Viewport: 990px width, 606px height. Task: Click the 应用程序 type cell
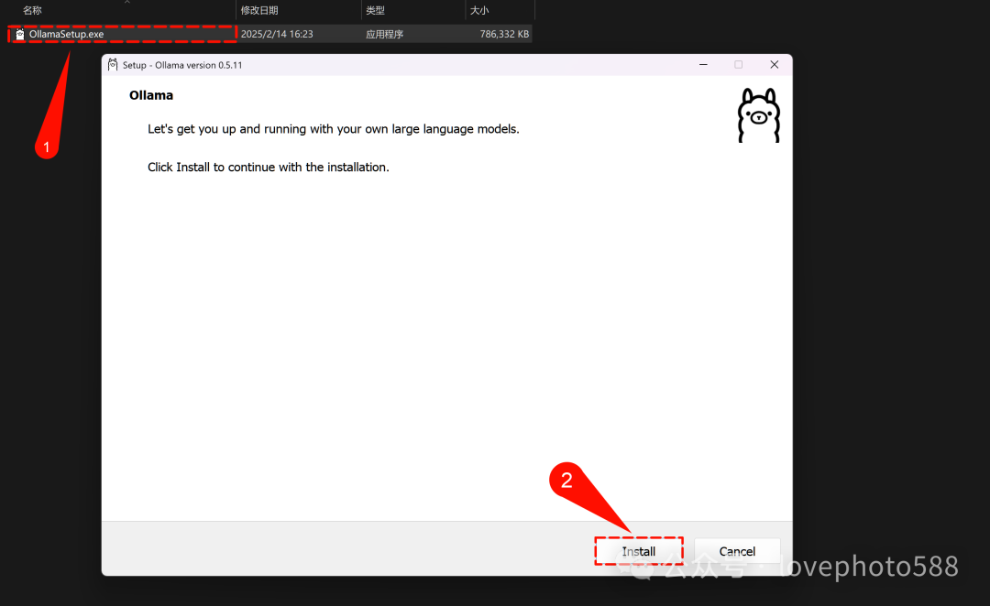384,34
